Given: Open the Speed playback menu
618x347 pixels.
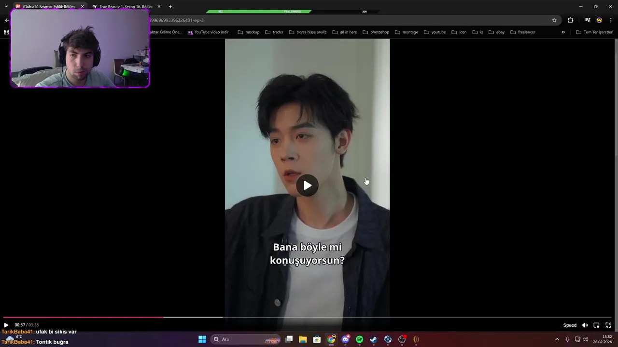Looking at the screenshot, I should point(570,325).
